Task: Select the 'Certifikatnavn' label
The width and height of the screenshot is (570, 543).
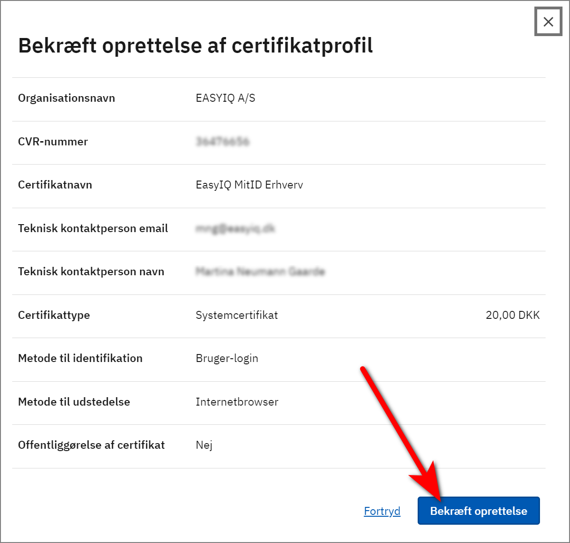Action: coord(55,185)
